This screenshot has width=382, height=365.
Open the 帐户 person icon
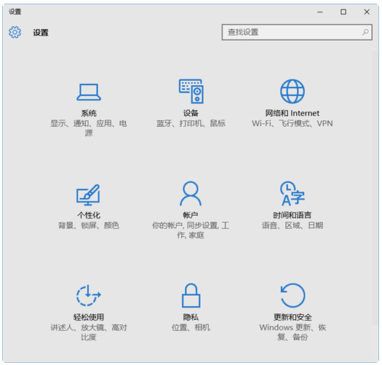[191, 194]
